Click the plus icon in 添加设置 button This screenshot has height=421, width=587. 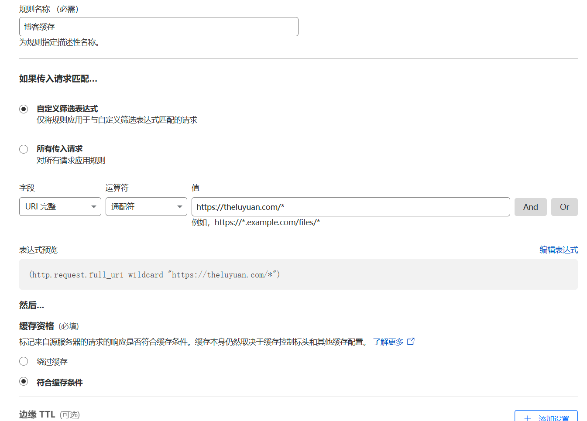528,417
